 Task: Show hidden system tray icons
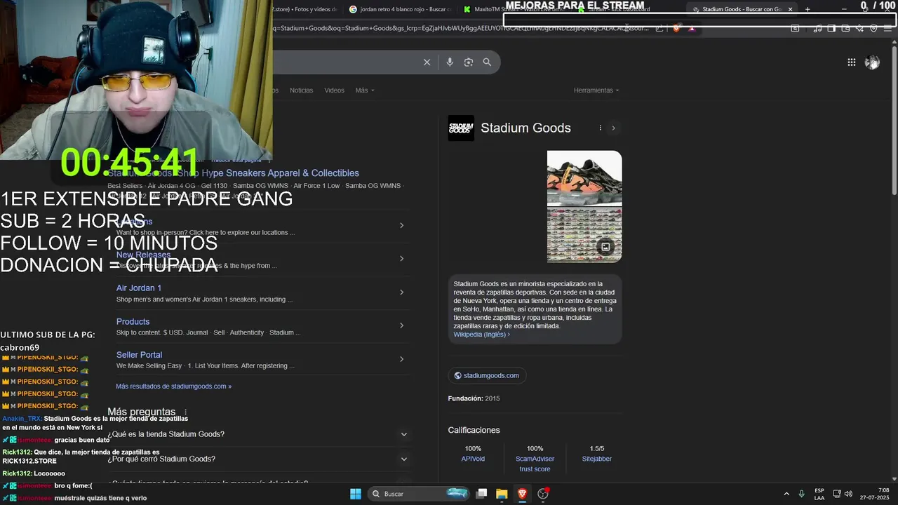click(786, 494)
